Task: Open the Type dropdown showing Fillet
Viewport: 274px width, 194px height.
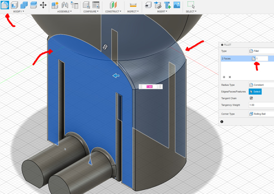Action: pyautogui.click(x=261, y=51)
